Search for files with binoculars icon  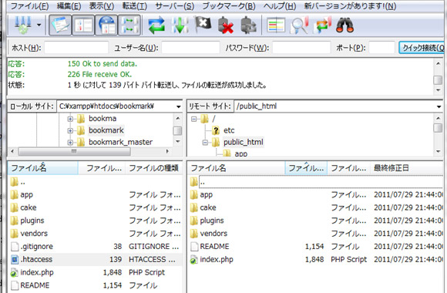[x=345, y=25]
